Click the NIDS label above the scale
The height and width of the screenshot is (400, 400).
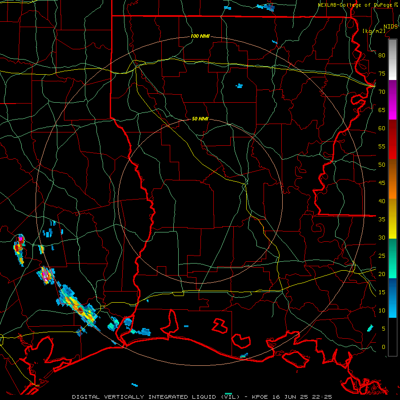pyautogui.click(x=390, y=27)
